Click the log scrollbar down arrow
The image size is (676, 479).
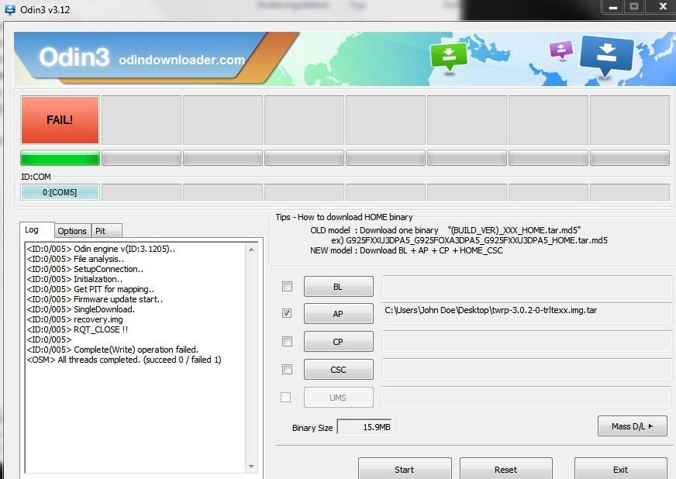[251, 467]
